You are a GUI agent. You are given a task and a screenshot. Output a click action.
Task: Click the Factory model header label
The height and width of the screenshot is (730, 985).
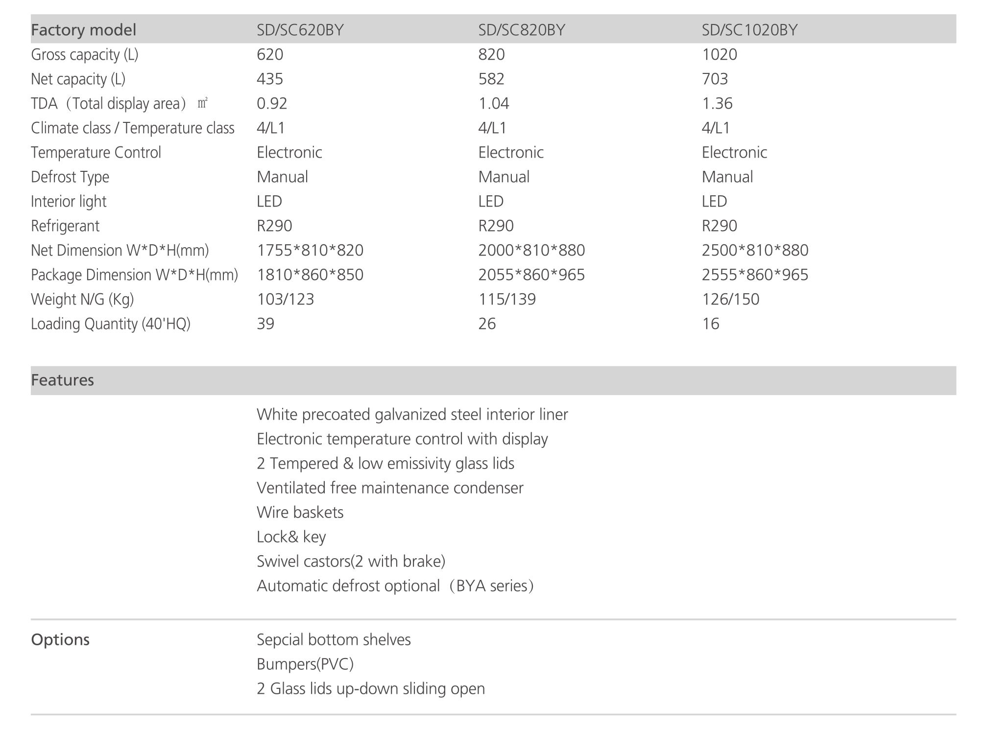point(83,30)
